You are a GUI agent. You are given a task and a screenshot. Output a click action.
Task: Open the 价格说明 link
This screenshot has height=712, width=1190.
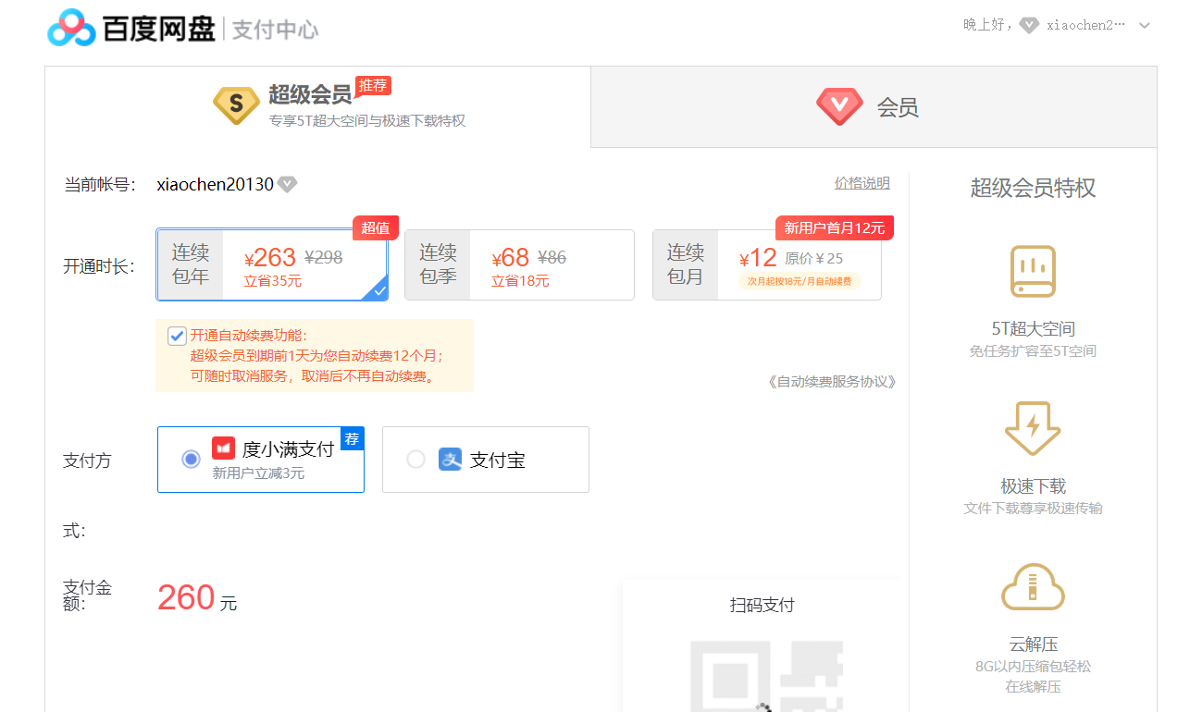point(862,183)
